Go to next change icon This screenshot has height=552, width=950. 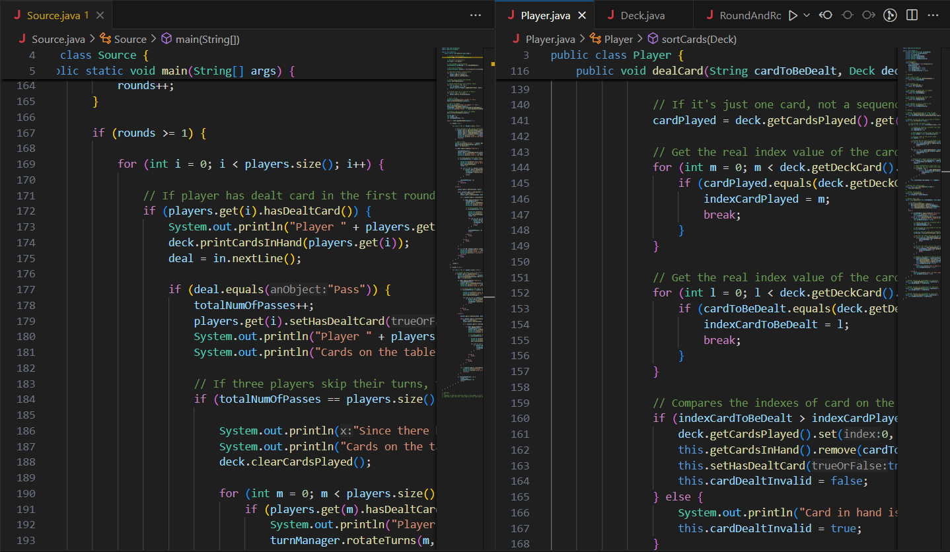(x=869, y=15)
